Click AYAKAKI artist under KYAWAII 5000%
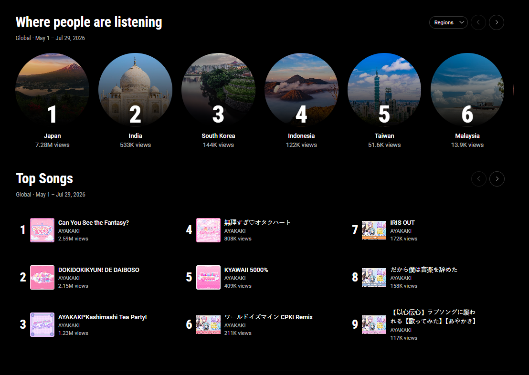Screen dimensions: 529x375 tap(235, 278)
